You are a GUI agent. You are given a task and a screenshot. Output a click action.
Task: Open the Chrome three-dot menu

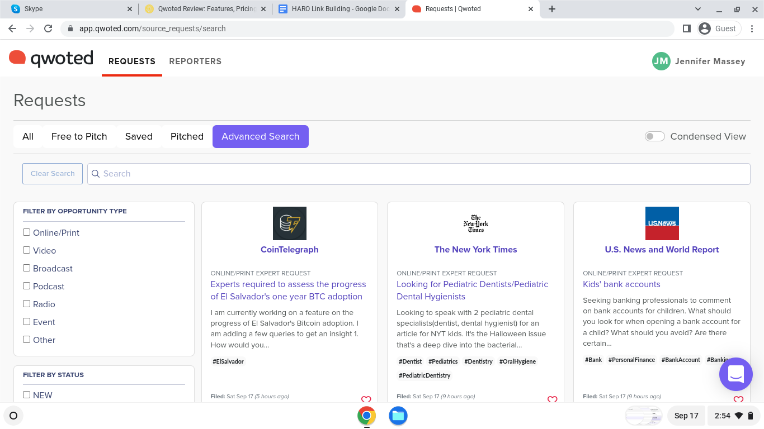752,28
